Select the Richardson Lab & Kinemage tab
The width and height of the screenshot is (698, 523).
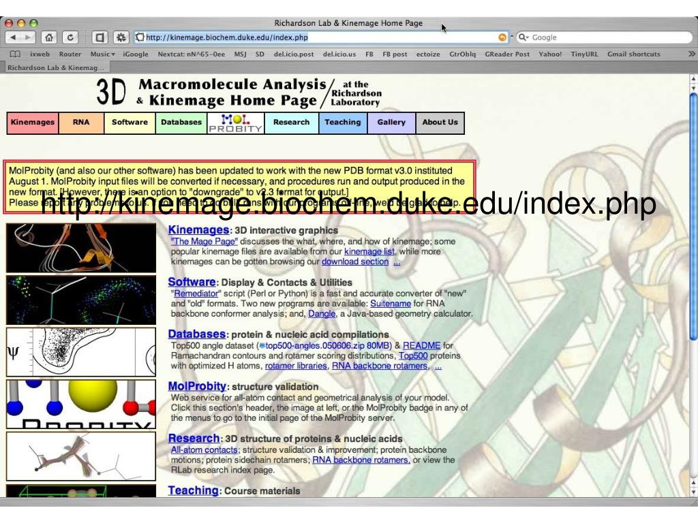(x=56, y=67)
